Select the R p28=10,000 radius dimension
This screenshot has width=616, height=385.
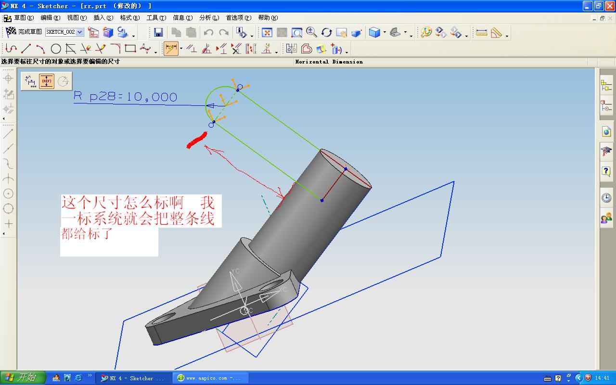(x=126, y=96)
